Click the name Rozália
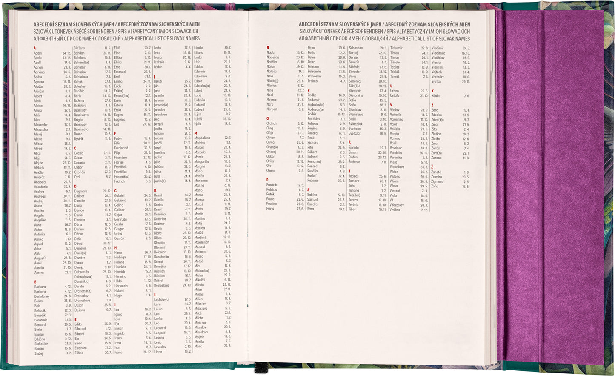 [313, 171]
